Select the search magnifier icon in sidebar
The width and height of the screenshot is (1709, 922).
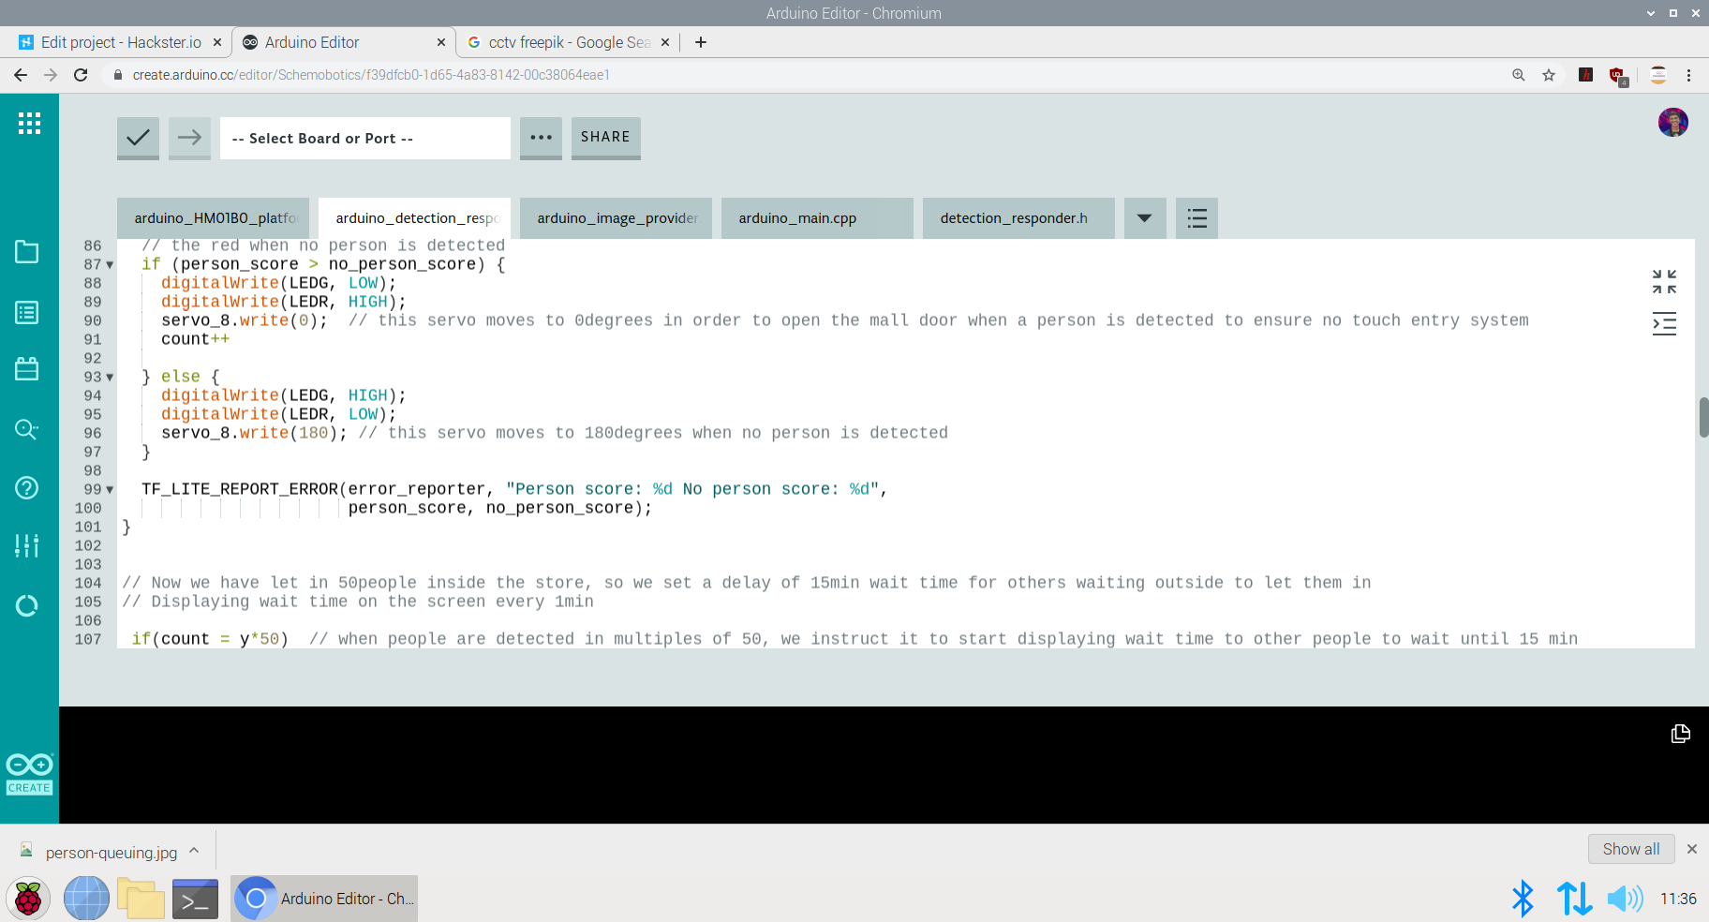[x=27, y=429]
